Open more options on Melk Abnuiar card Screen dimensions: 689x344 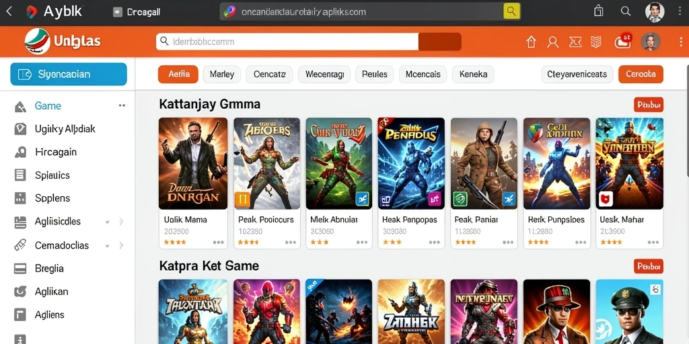(362, 242)
